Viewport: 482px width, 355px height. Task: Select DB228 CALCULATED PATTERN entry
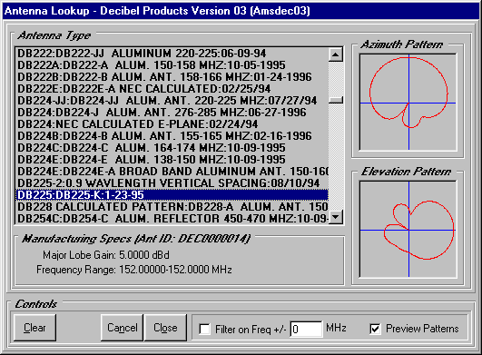(x=172, y=207)
